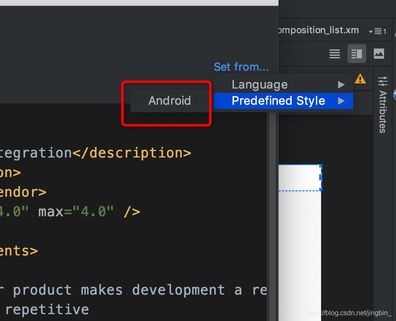Viewport: 396px width, 321px height.
Task: Click the max="4.0" attribute text
Action: pos(76,212)
